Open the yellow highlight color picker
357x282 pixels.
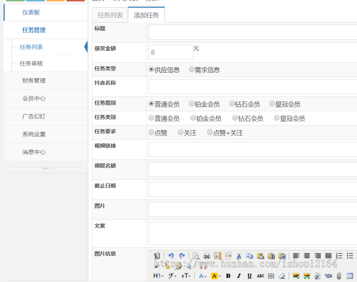216,276
